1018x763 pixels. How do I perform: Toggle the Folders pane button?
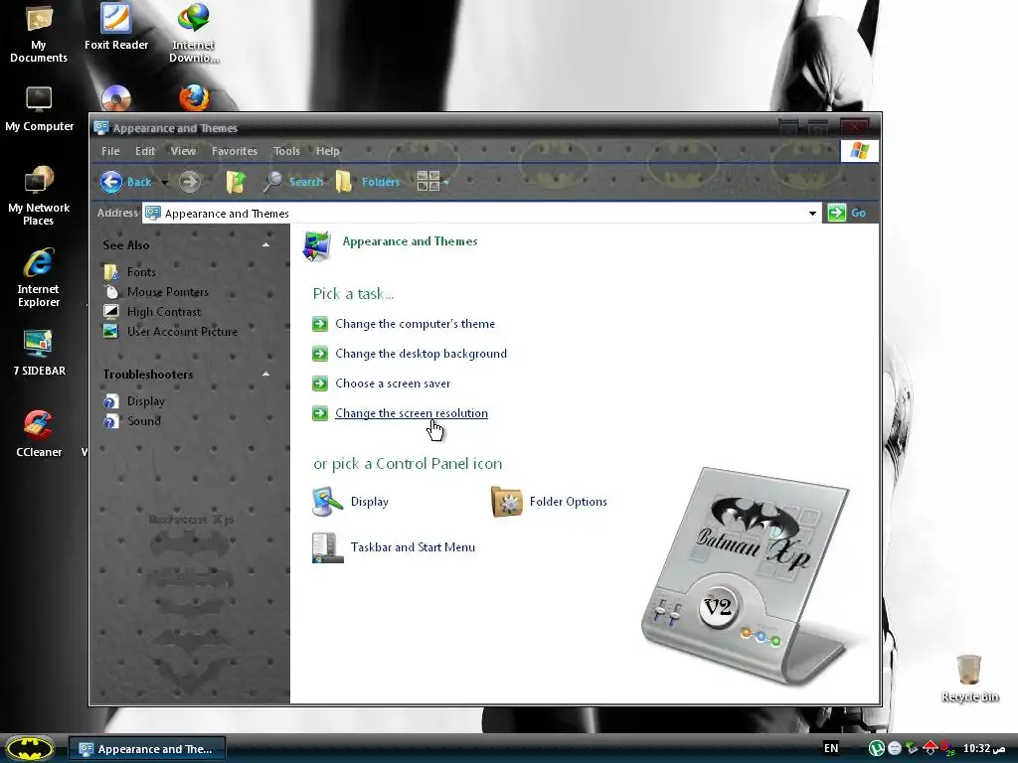pyautogui.click(x=368, y=182)
